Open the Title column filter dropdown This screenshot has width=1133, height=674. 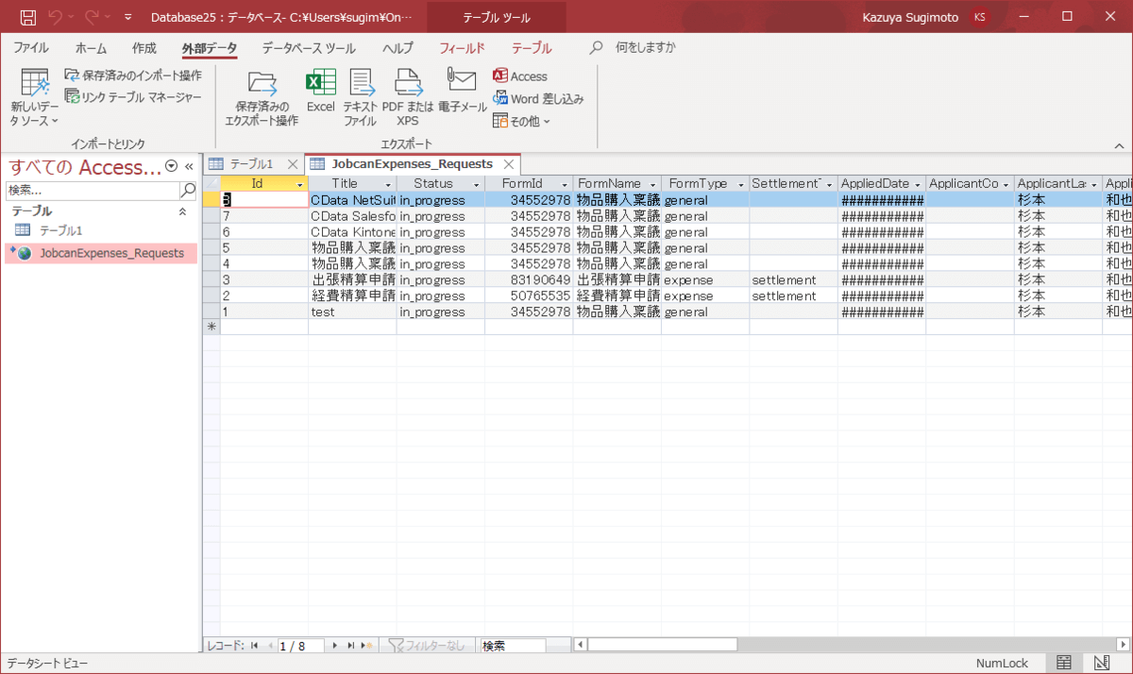point(388,184)
